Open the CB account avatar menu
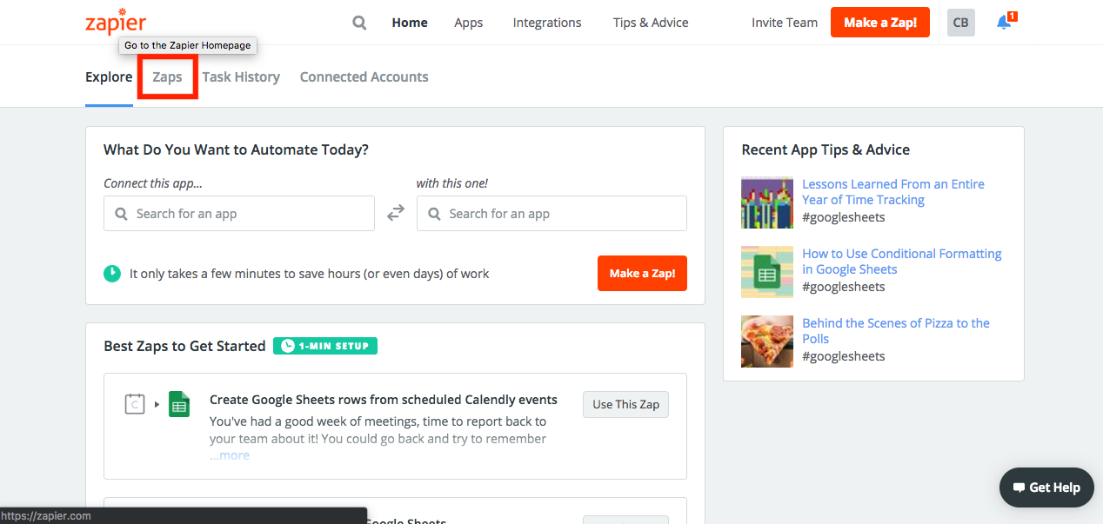 coord(960,23)
